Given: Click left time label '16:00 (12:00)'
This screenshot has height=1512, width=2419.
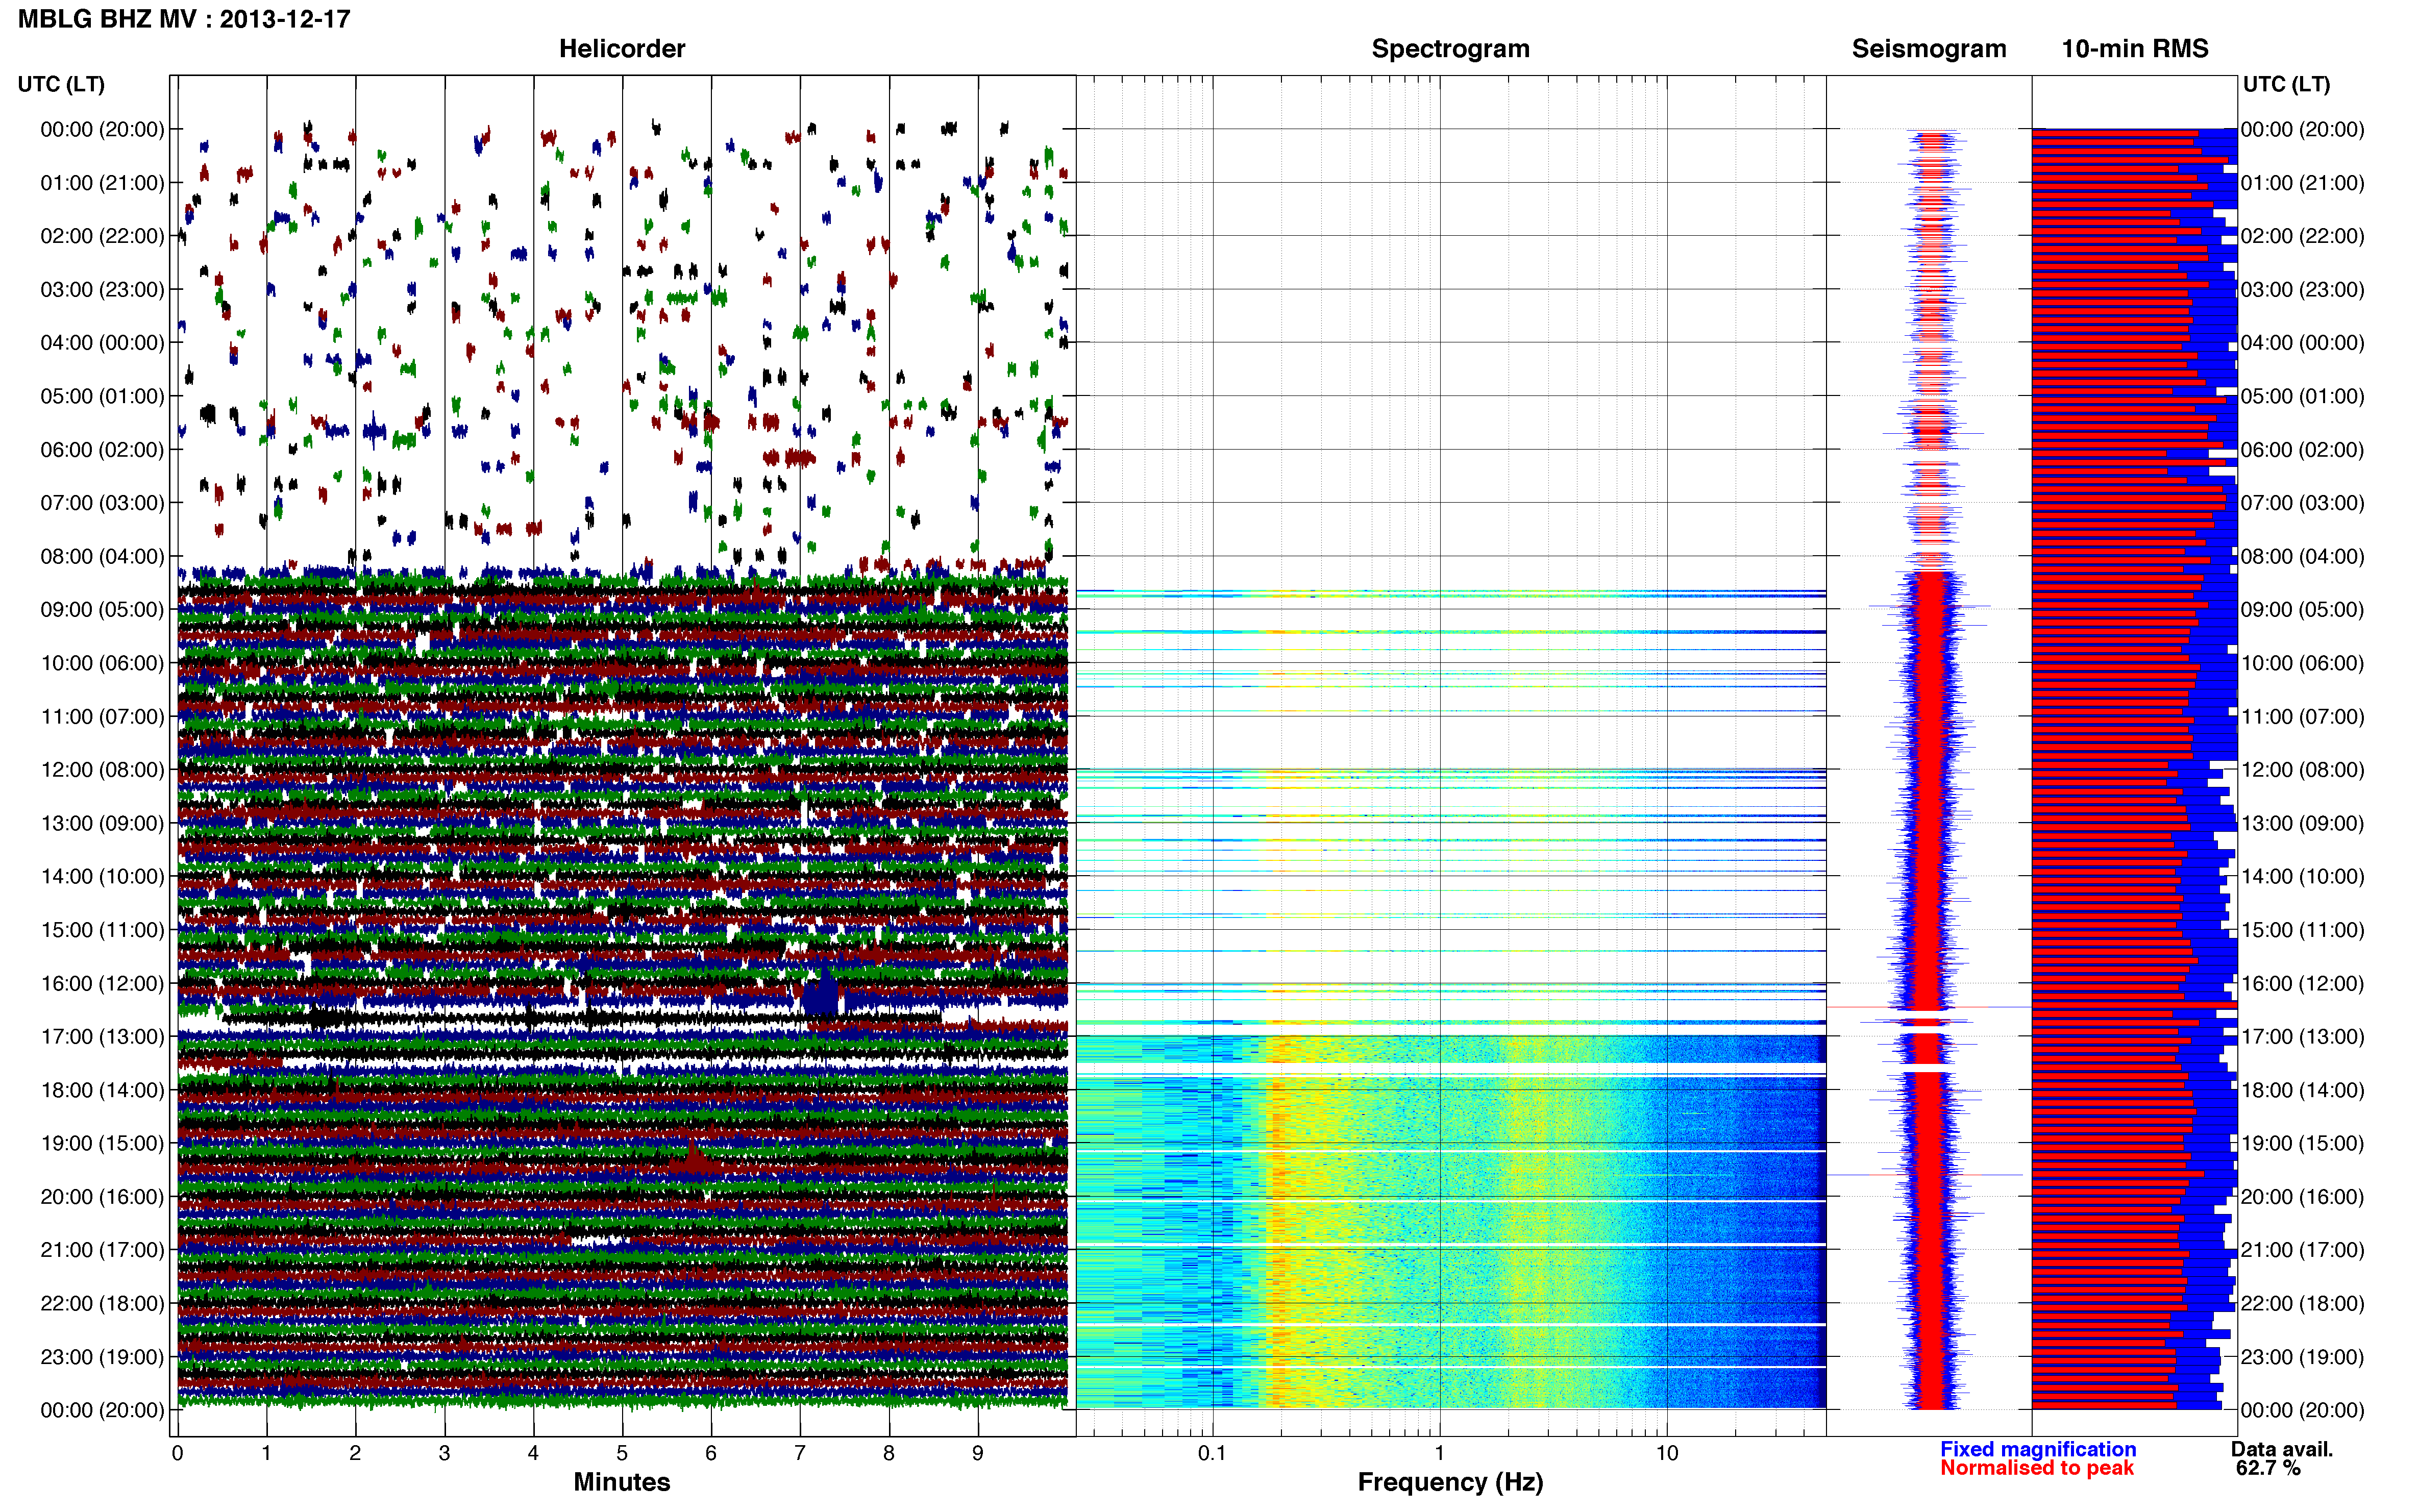Looking at the screenshot, I should coord(102,984).
